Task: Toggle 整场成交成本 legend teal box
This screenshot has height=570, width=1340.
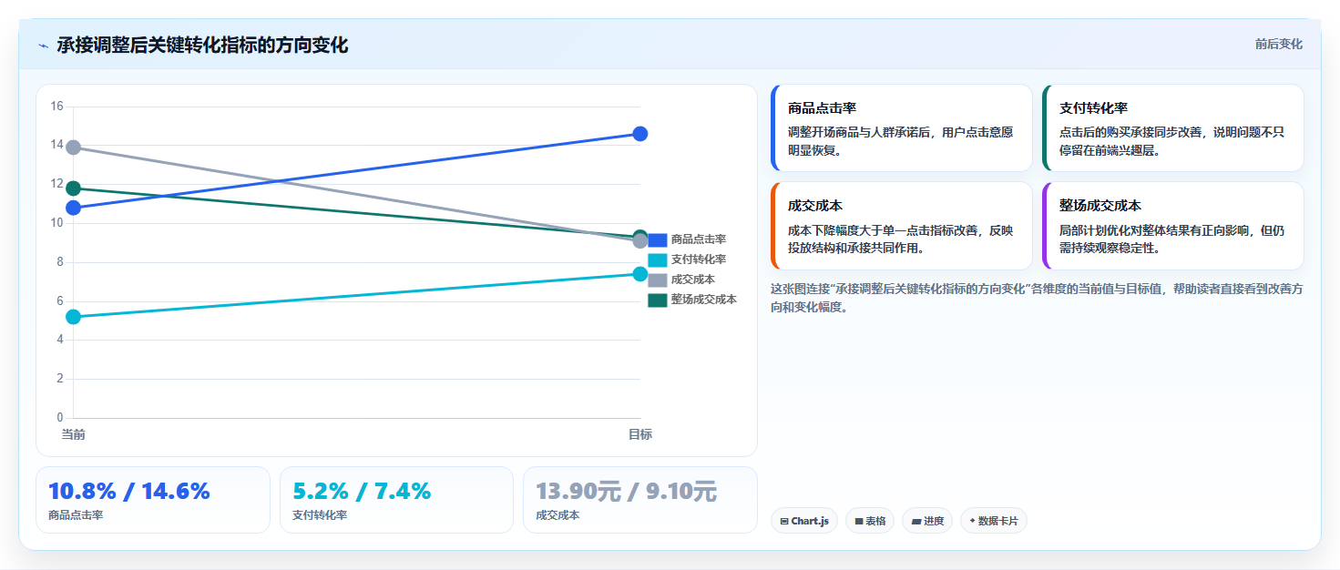Action: (658, 300)
